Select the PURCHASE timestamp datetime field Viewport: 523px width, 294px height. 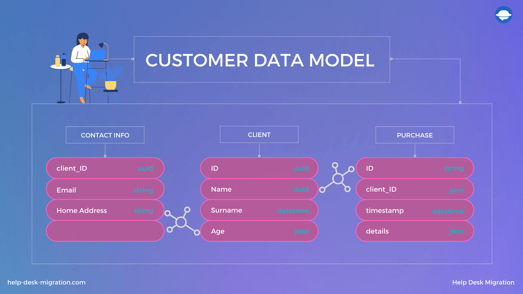[414, 210]
